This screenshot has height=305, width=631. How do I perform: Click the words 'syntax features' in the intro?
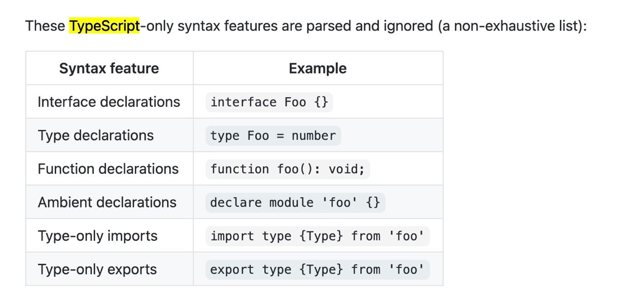point(227,26)
